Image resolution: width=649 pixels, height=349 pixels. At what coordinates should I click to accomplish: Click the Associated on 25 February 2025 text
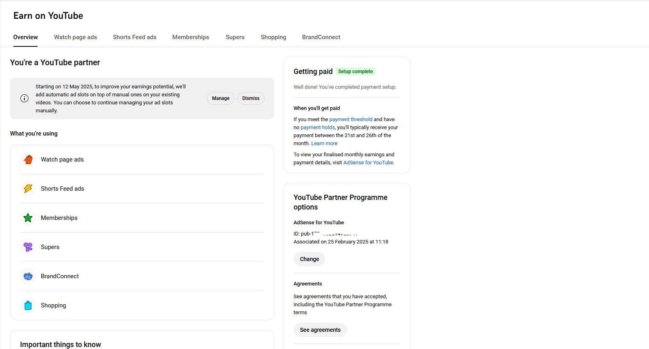(x=341, y=242)
